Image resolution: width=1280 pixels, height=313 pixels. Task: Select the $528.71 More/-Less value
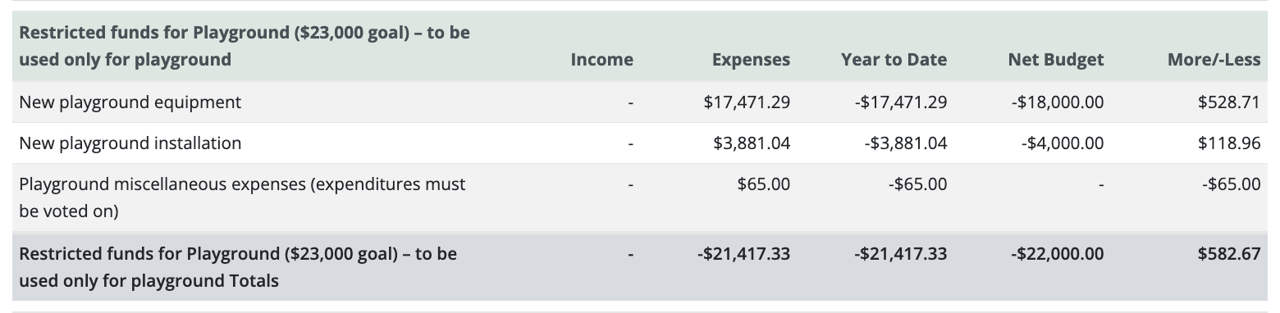1229,102
